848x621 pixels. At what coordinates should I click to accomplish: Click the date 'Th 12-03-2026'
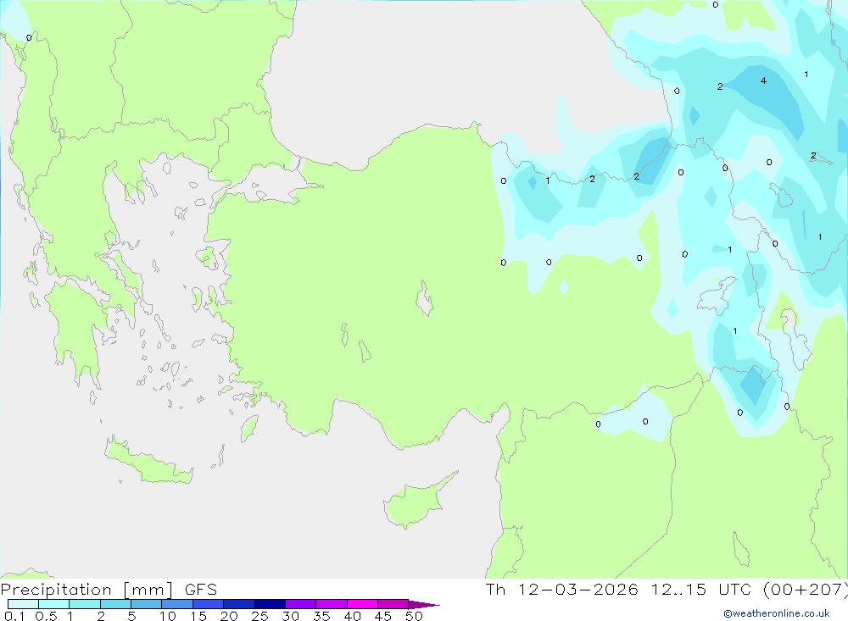click(562, 590)
